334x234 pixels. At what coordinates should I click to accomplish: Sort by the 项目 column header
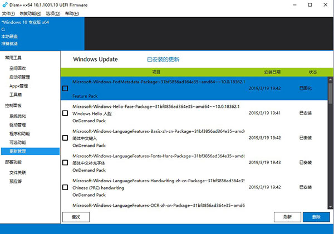pyautogui.click(x=156, y=72)
